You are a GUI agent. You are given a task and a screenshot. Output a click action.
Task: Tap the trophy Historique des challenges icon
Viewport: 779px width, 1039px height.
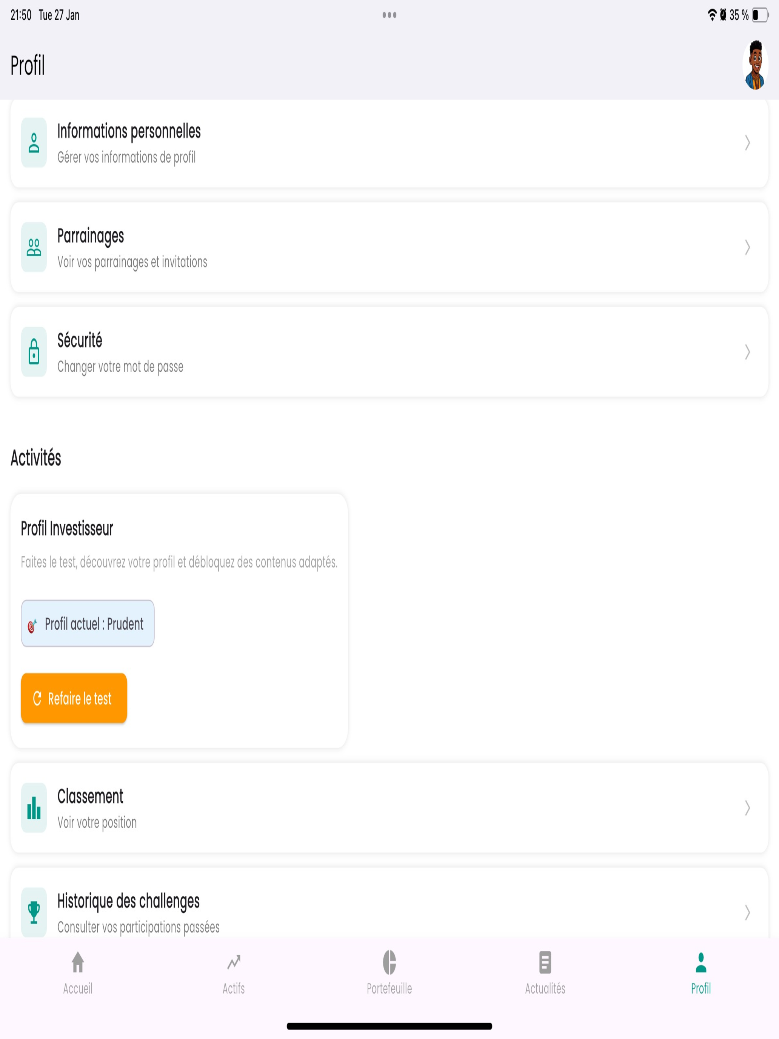pos(34,912)
